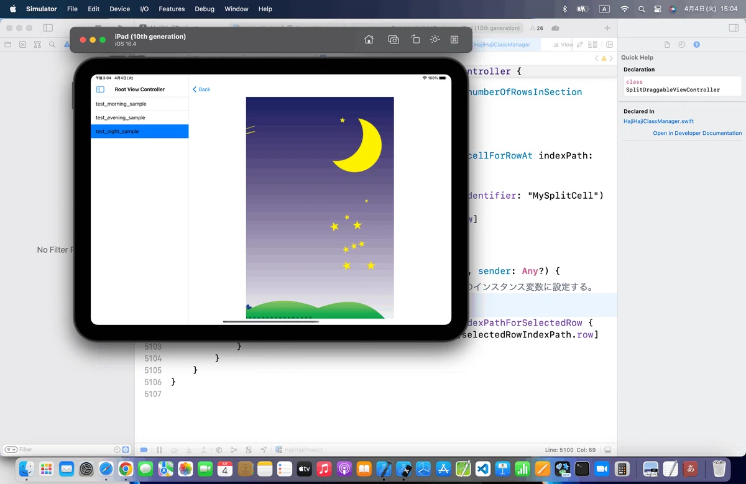Click Simulate Location arrow icon
The width and height of the screenshot is (746, 484).
264,450
